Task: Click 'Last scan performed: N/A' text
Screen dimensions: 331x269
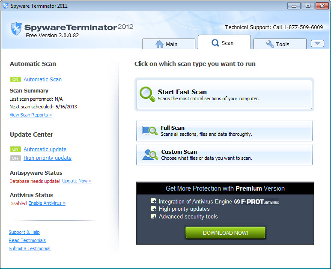Action: [36, 99]
